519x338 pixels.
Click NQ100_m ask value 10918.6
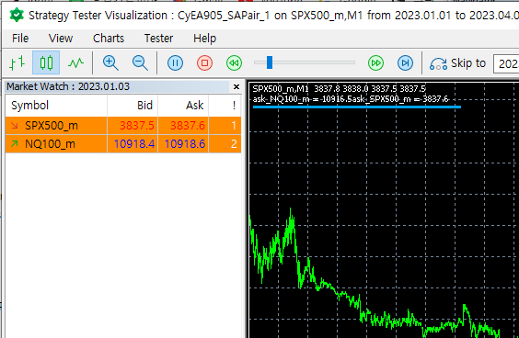(x=185, y=143)
